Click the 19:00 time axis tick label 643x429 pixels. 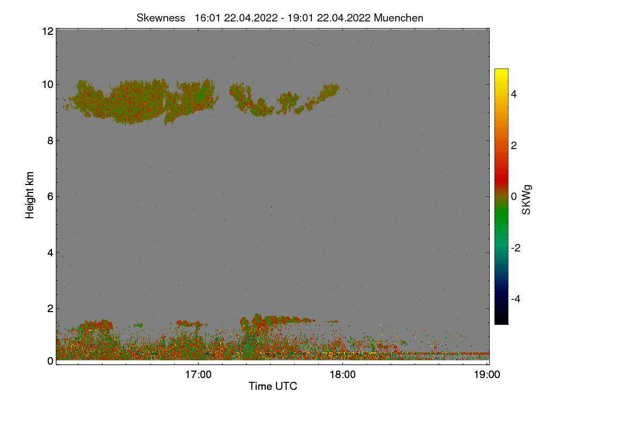(x=487, y=375)
